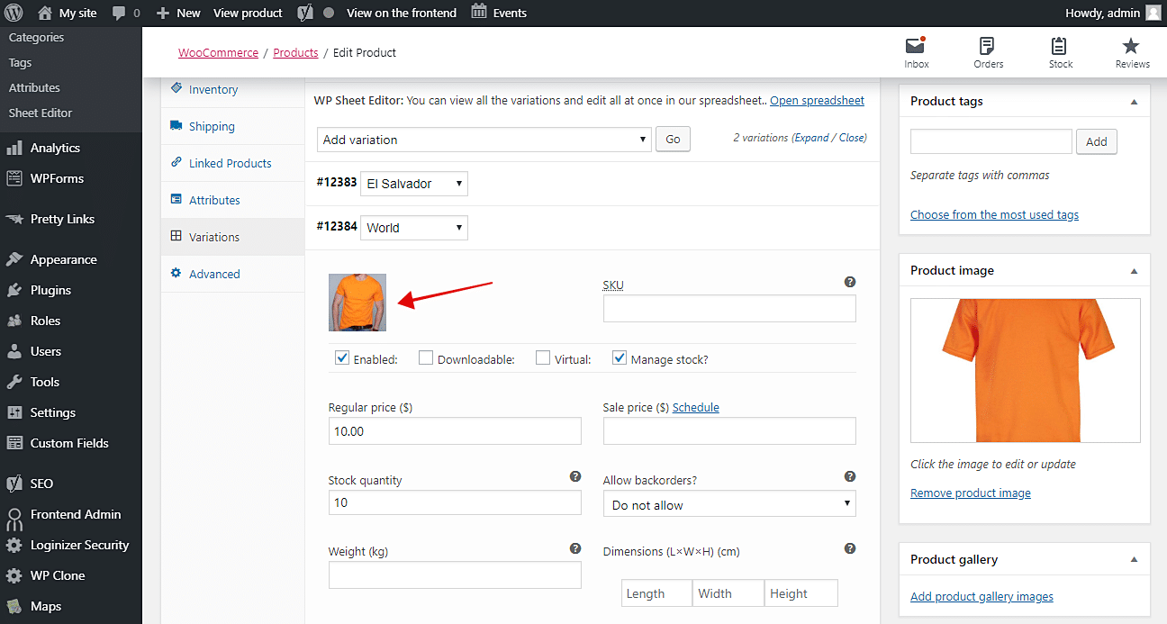The height and width of the screenshot is (624, 1167).
Task: Click the WordPress logo icon
Action: coord(15,13)
